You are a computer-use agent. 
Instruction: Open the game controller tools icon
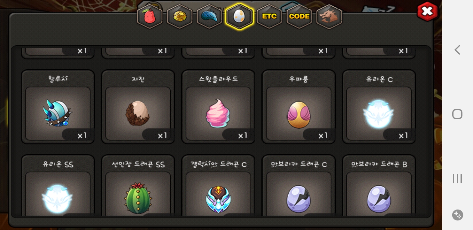457,215
